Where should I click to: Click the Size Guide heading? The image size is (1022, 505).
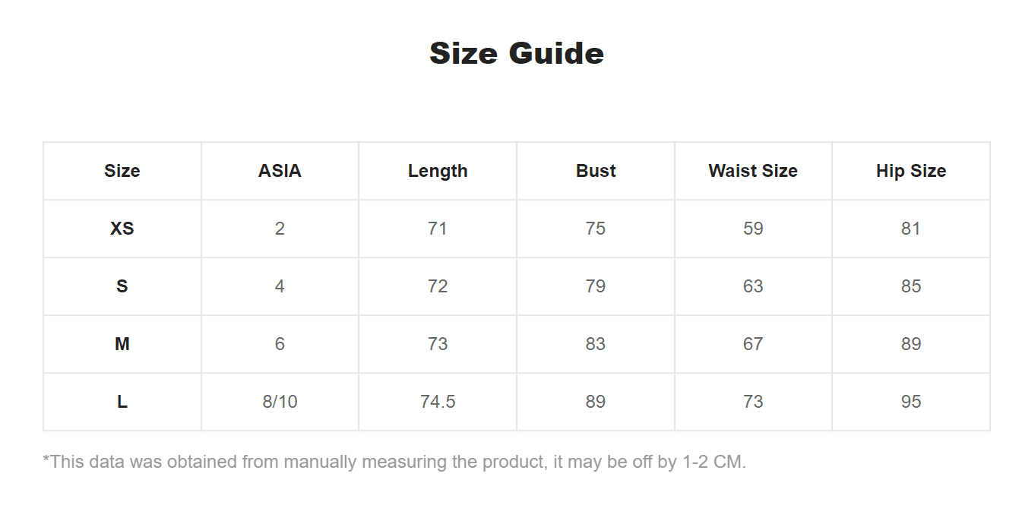pyautogui.click(x=517, y=53)
